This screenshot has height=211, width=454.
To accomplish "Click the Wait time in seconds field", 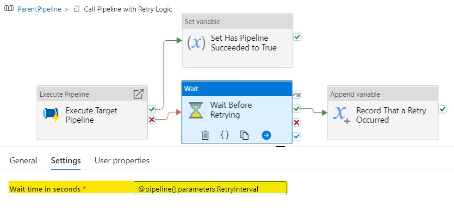I will [x=210, y=188].
